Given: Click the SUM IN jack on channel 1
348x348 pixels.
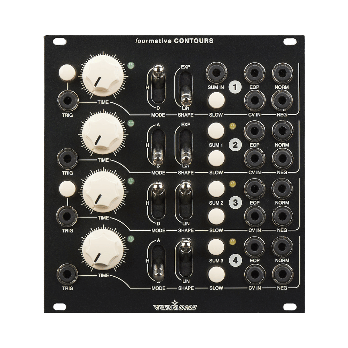Looking at the screenshot, I should (x=216, y=73).
